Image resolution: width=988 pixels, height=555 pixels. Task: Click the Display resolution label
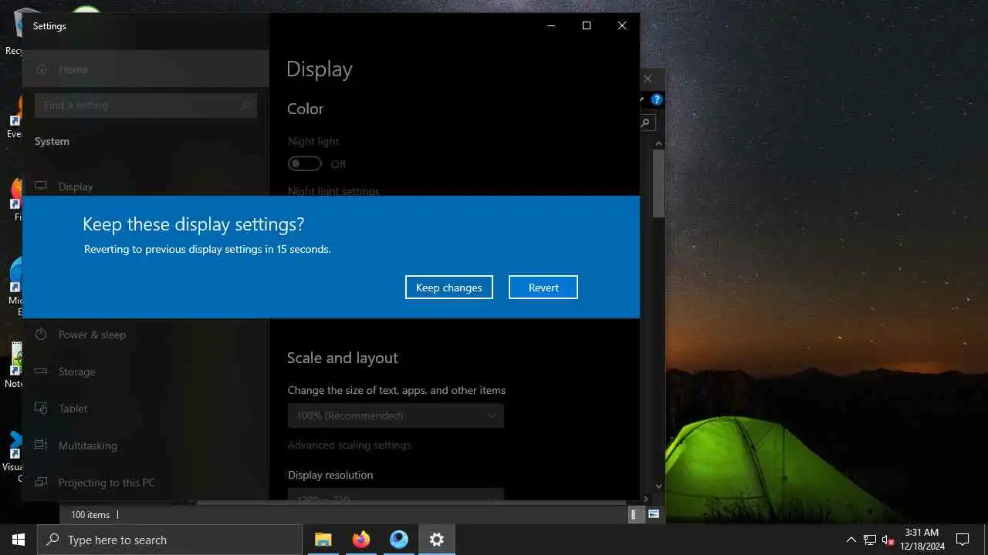point(330,475)
